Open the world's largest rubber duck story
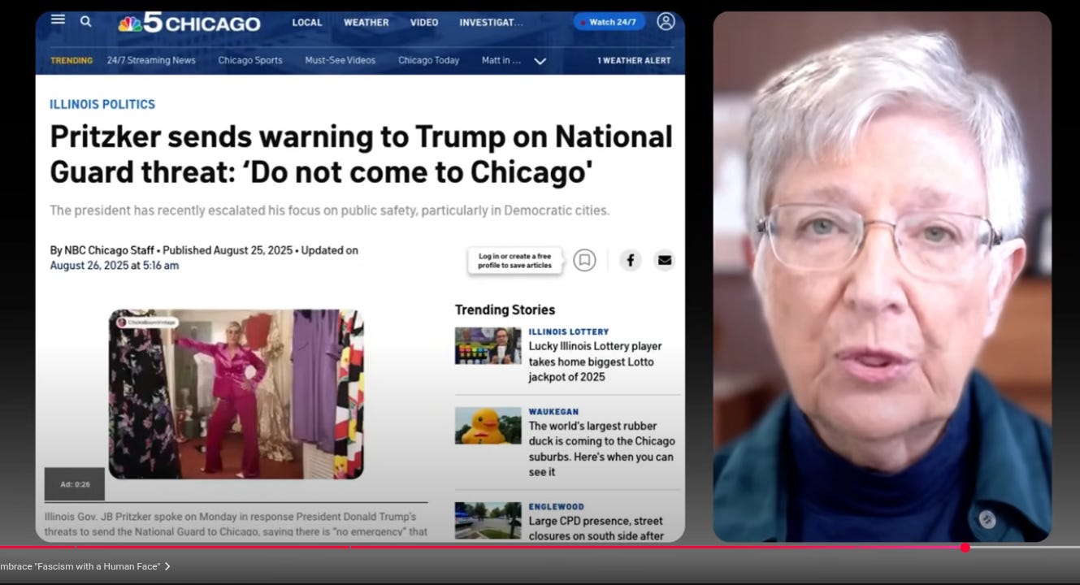Viewport: 1080px width, 585px height. pos(601,448)
